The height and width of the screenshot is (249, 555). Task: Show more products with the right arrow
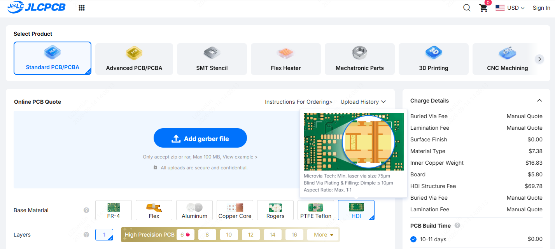tap(539, 59)
